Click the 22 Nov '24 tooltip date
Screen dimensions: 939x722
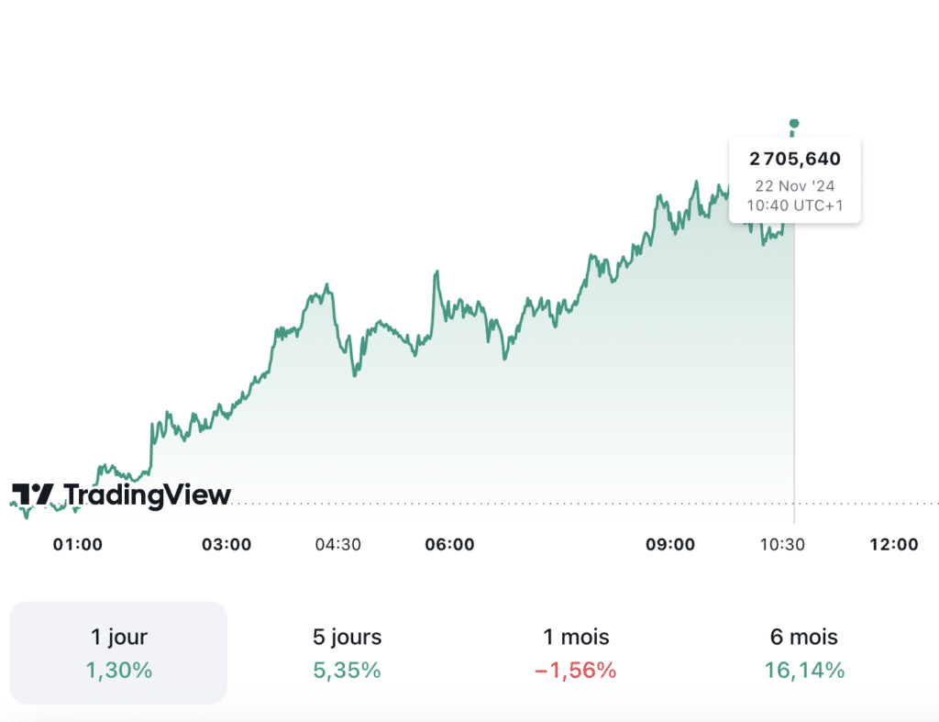795,185
